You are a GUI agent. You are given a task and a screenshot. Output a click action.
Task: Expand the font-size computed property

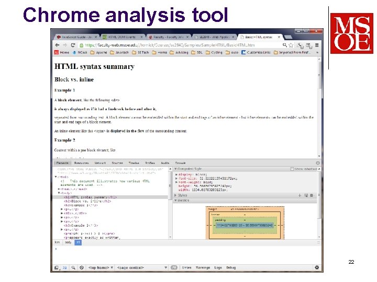coord(177,179)
